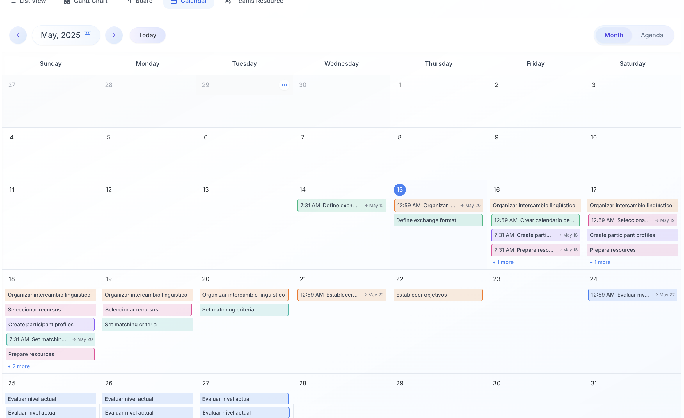This screenshot has height=418, width=684.
Task: Select highlighted day 15 in calendar
Action: pyautogui.click(x=399, y=190)
